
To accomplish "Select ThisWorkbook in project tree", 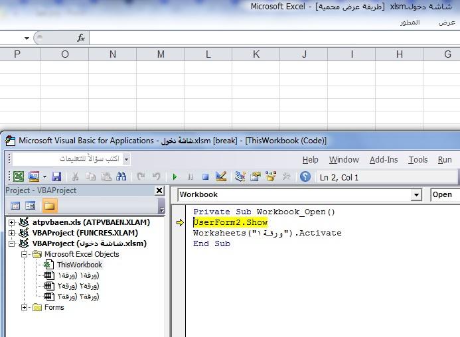I will [80, 265].
